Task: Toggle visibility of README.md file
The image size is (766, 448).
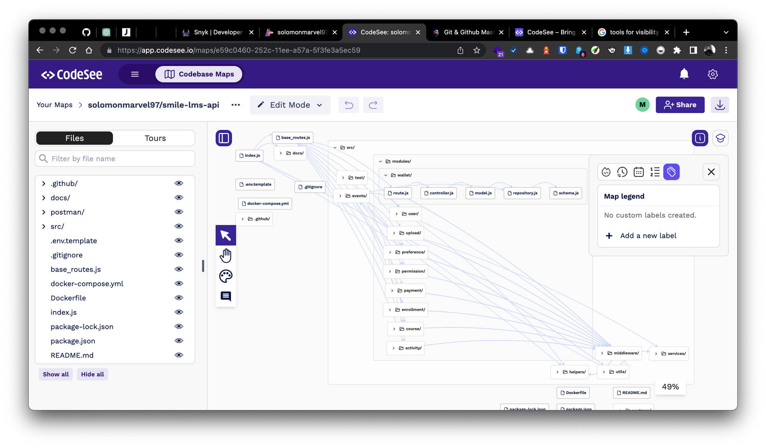Action: 179,355
